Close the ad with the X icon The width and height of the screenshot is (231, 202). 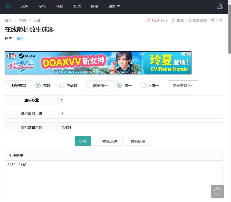coord(189,54)
